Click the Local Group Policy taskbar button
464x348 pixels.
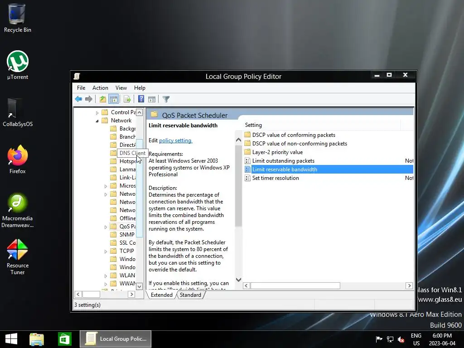click(116, 339)
